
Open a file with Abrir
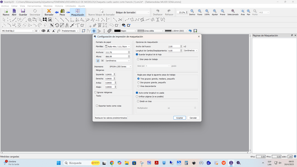pos(14,12)
